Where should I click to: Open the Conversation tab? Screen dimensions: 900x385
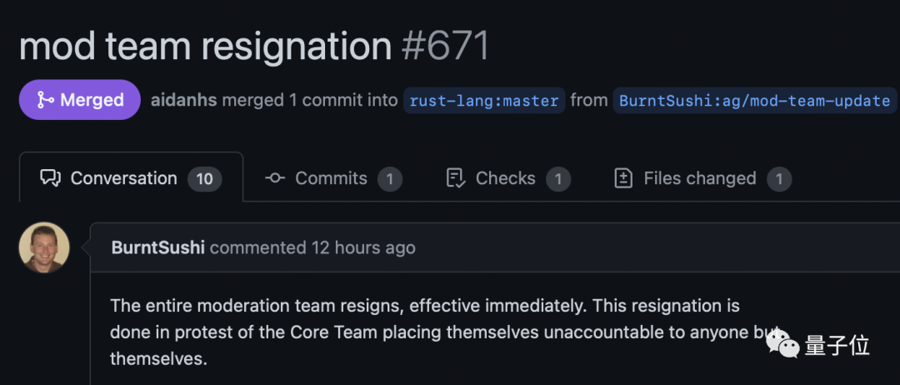[123, 178]
